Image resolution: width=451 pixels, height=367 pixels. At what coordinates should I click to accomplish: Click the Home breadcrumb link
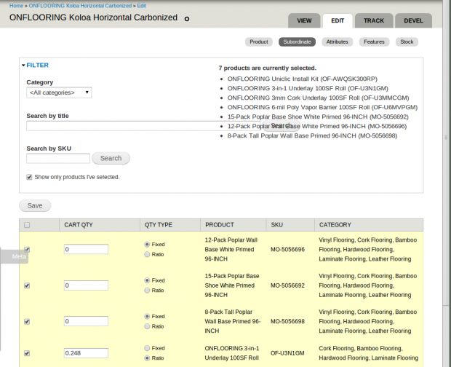tap(16, 5)
